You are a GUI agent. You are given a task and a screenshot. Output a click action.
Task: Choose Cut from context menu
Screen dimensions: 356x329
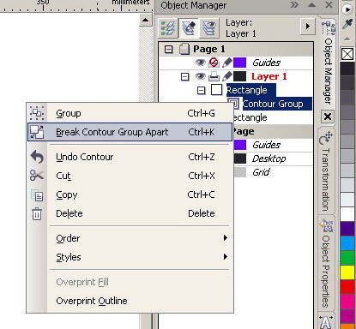point(130,176)
